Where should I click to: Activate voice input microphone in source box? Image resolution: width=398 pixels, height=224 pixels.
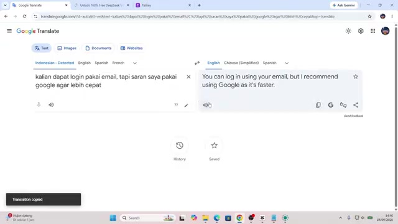[x=39, y=105]
